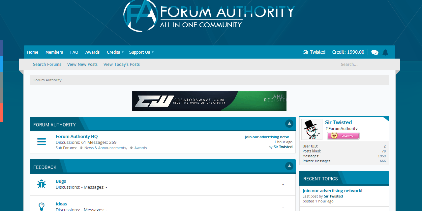The image size is (422, 211).
Task: Open the Credits dropdown menu
Action: point(115,52)
